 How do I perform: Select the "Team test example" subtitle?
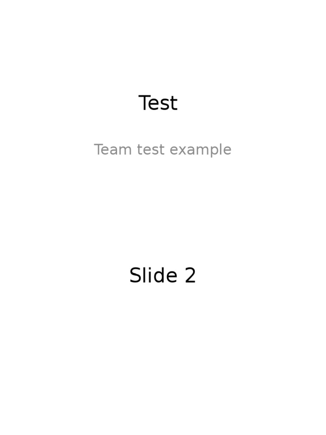[163, 150]
